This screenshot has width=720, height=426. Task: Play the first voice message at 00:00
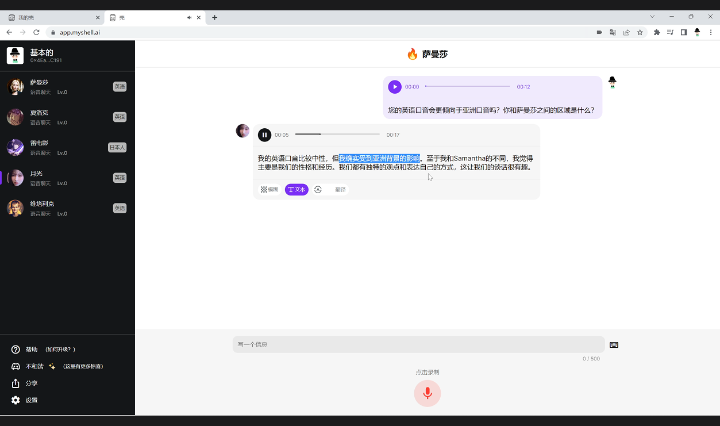coord(395,87)
